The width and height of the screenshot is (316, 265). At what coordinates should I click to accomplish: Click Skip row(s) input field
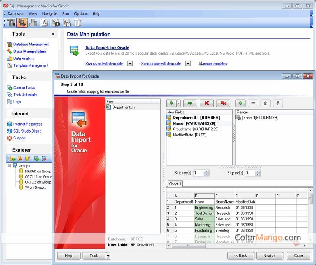(199, 173)
